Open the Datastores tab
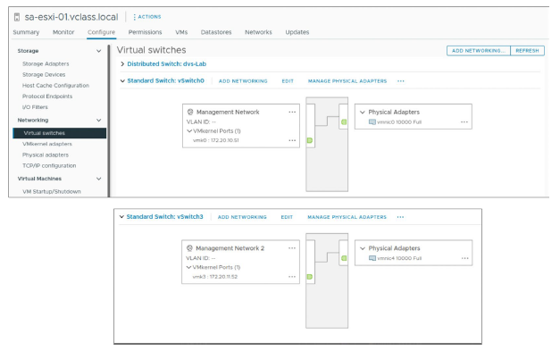560x351 pixels. click(x=216, y=32)
